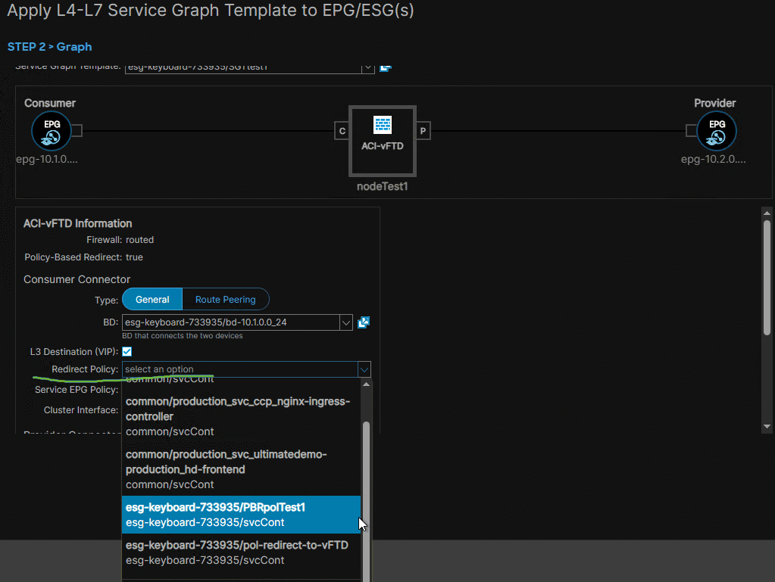Open BD details icon next to BD field

[364, 322]
